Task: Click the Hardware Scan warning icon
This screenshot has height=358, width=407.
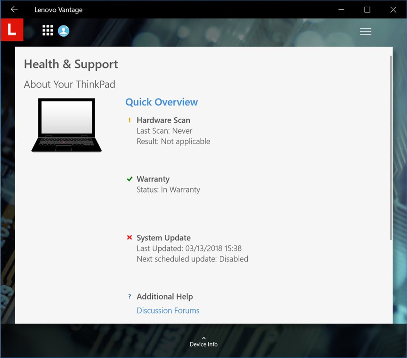Action: [x=129, y=120]
